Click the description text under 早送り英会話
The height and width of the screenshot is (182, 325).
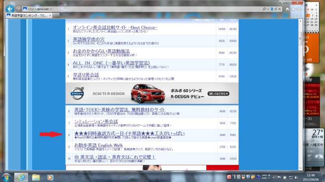tap(123, 79)
